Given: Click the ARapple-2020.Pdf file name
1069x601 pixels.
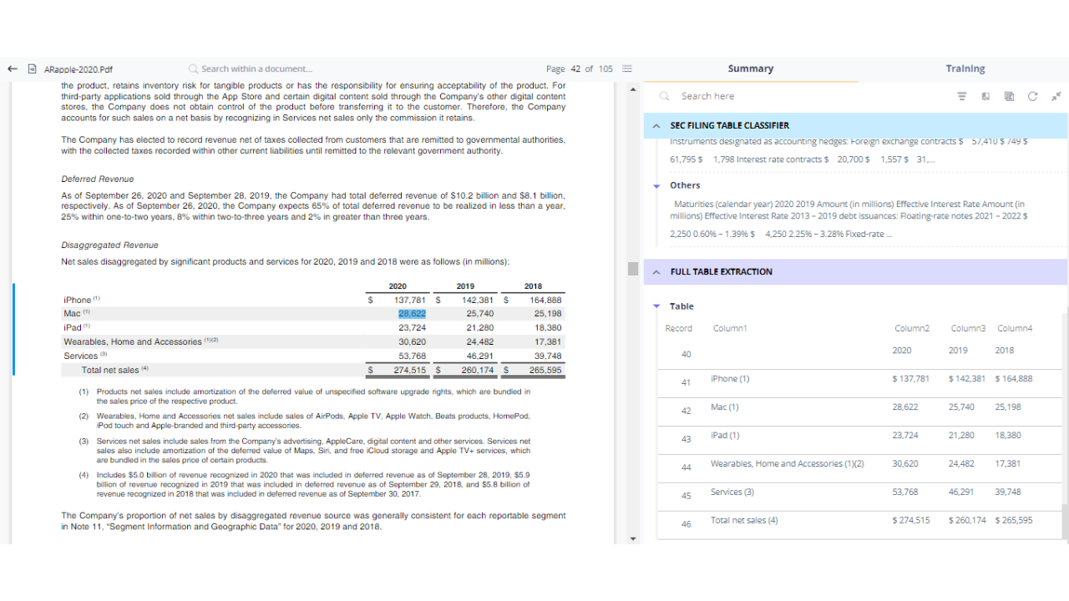Looking at the screenshot, I should (x=78, y=69).
